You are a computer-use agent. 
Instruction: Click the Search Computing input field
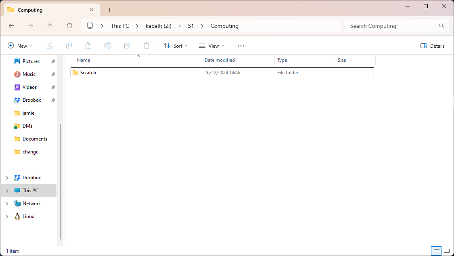391,26
